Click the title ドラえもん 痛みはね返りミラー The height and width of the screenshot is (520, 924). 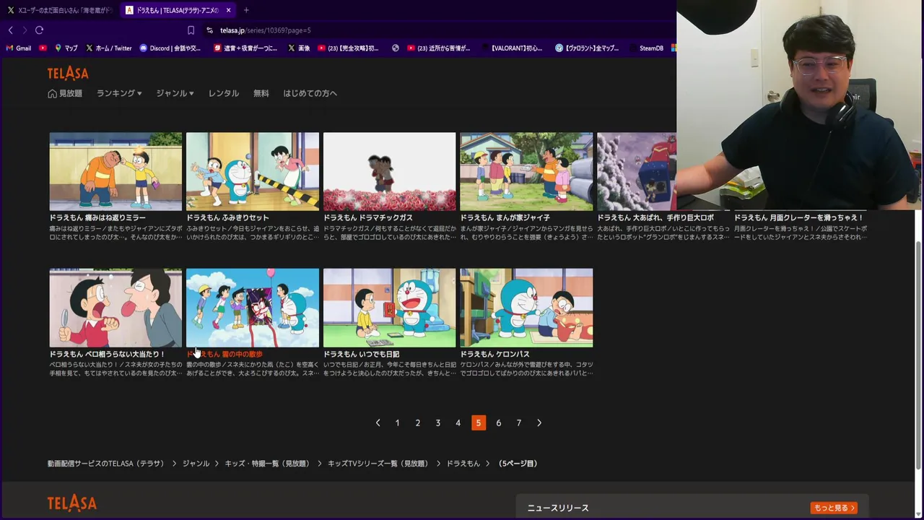97,217
